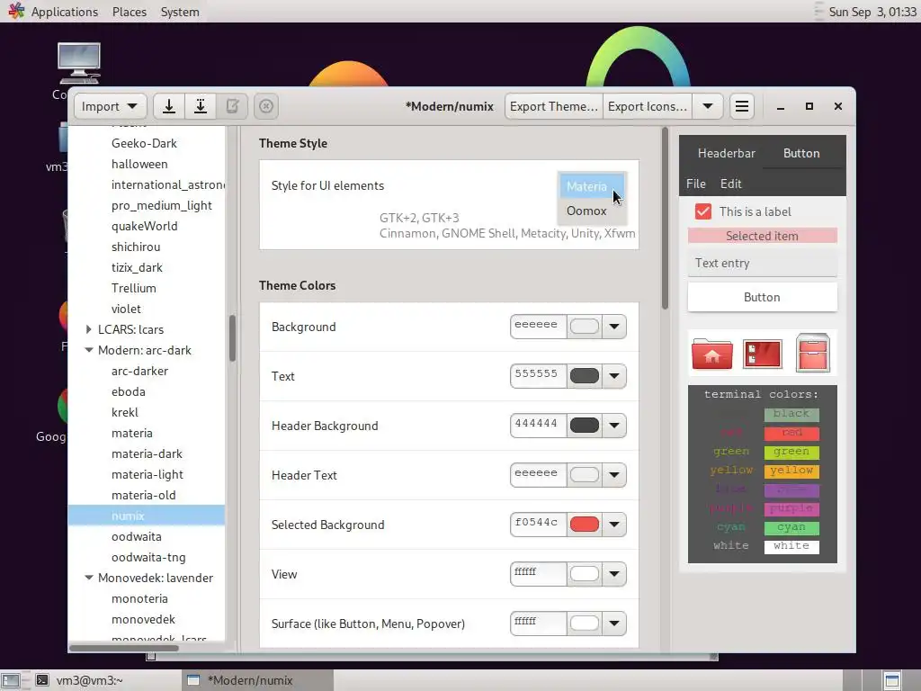Click the Button in preview headerbar
921x691 pixels.
click(x=801, y=153)
